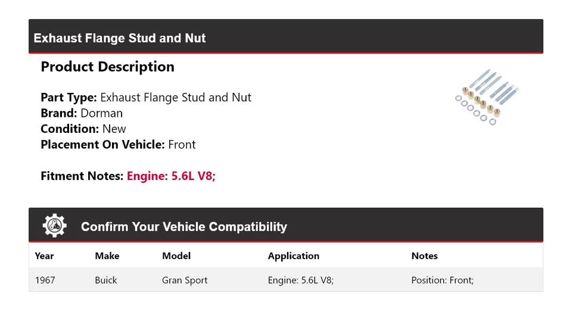
Task: Click the Part Type line
Action: 146,98
